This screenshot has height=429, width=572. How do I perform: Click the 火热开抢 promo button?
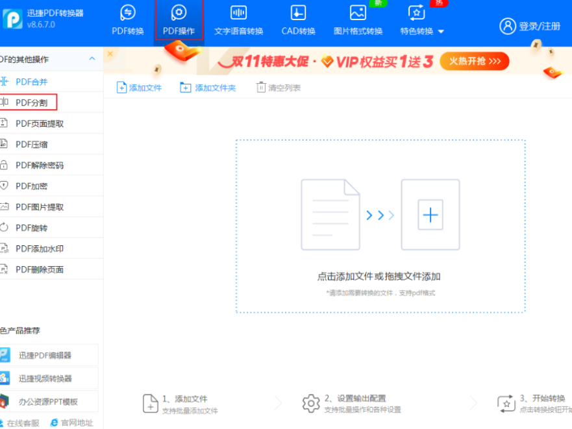474,61
